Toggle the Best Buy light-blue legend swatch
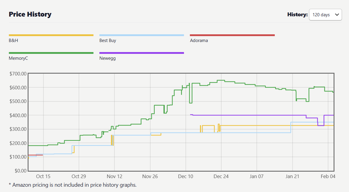The width and height of the screenshot is (349, 192). pos(142,35)
